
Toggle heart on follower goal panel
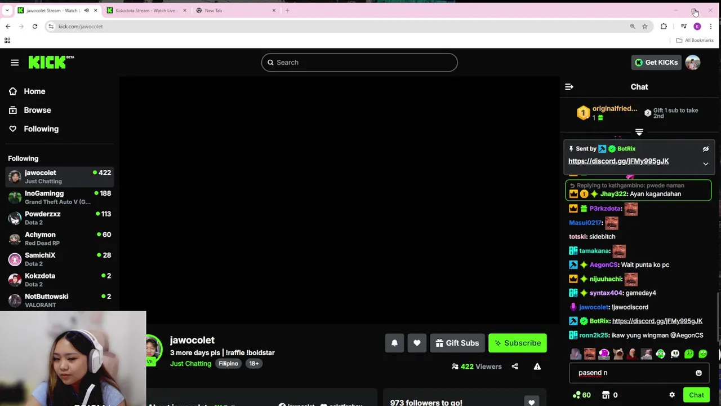(531, 402)
